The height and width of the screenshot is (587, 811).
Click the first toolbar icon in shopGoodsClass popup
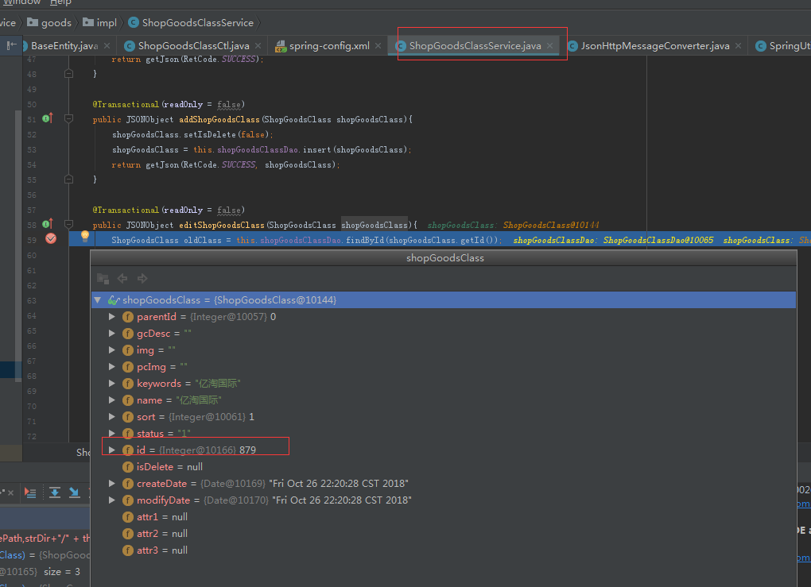point(103,279)
